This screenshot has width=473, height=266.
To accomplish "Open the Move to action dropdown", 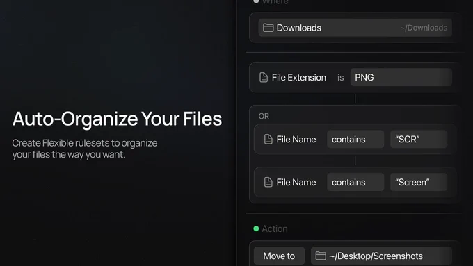I will click(x=279, y=256).
